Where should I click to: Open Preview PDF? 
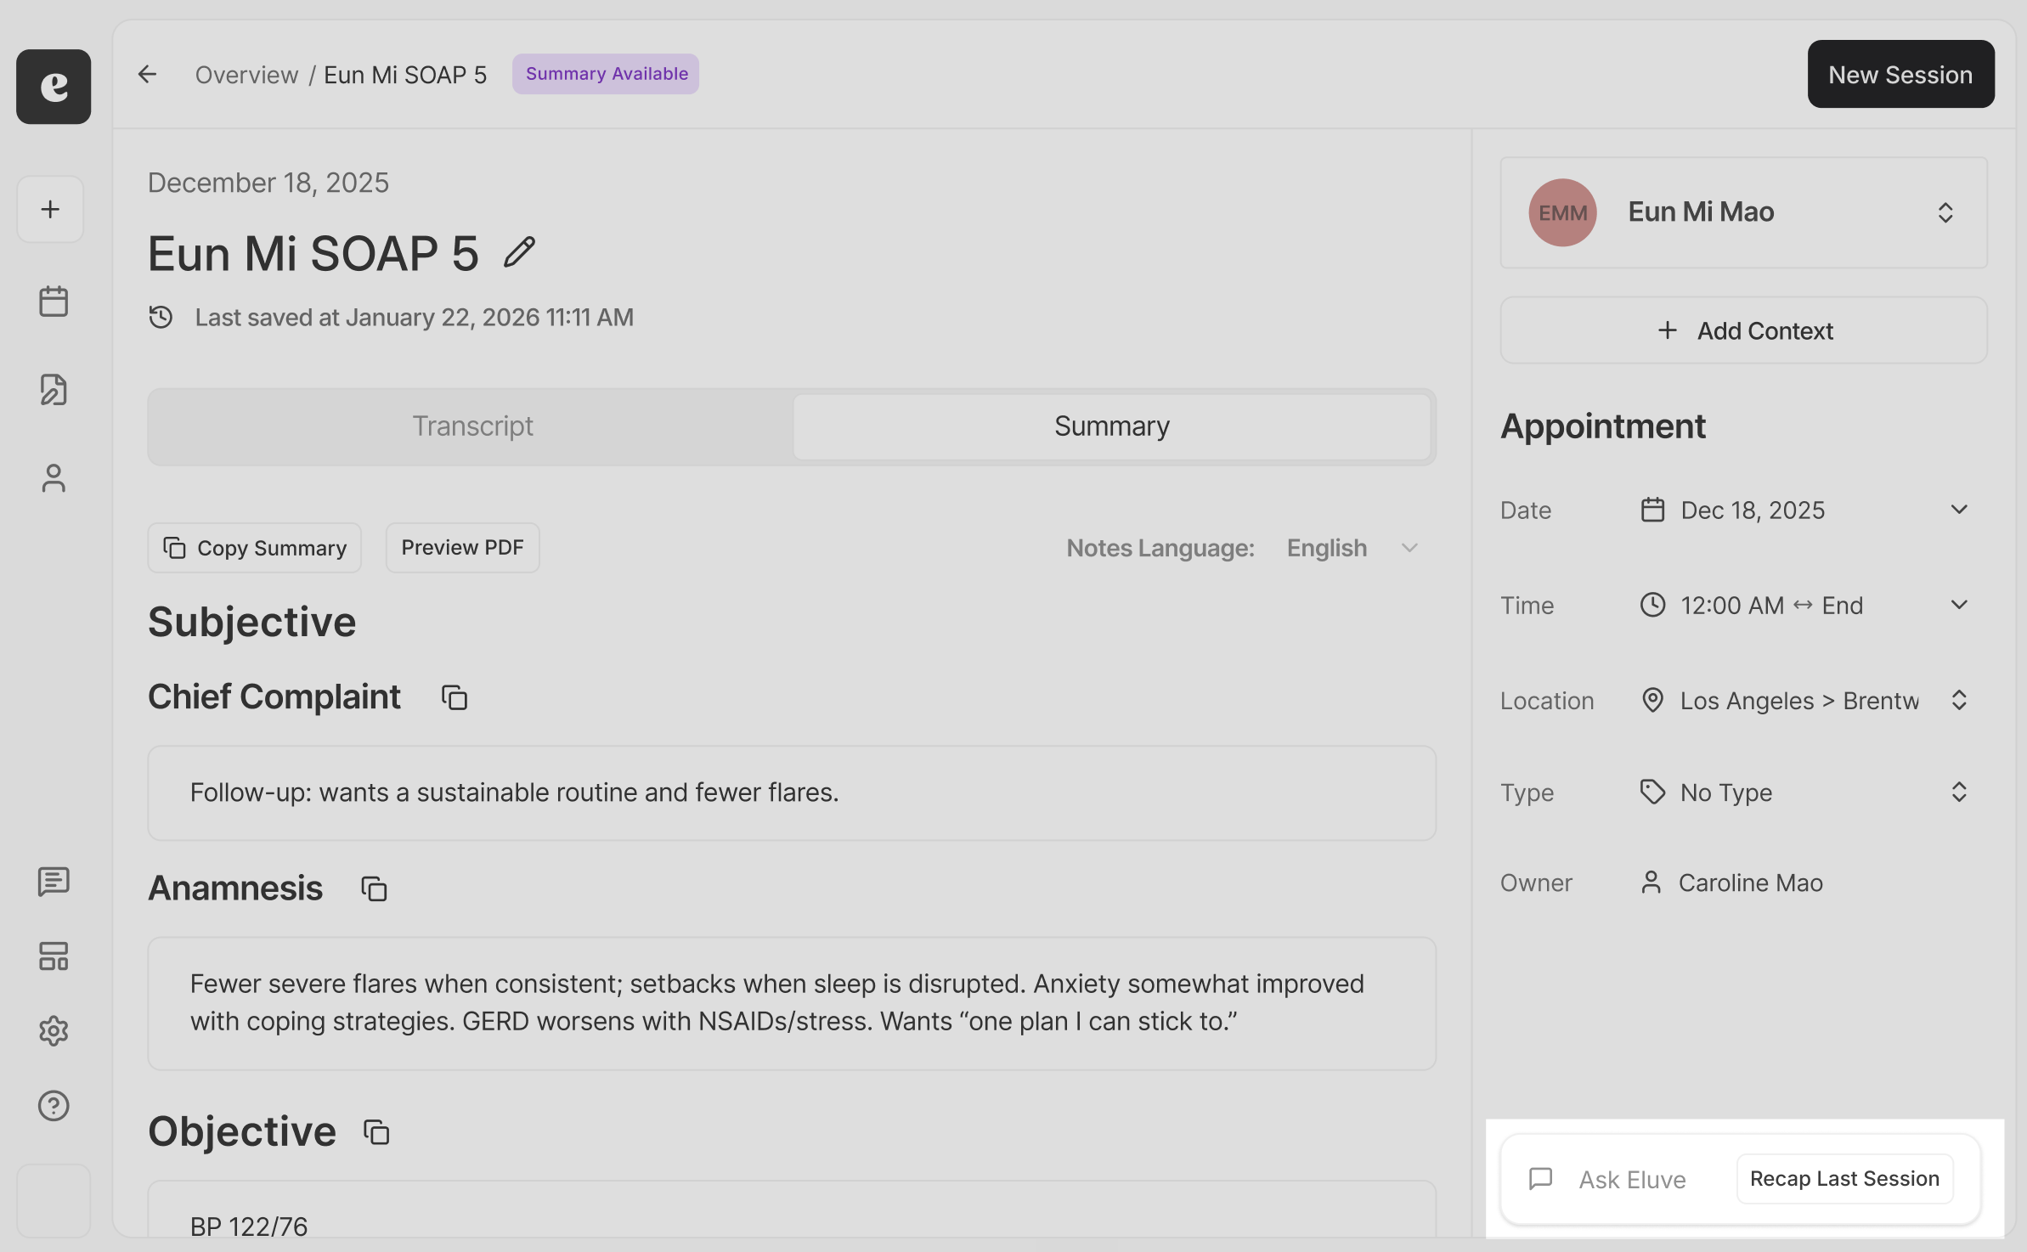coord(462,548)
